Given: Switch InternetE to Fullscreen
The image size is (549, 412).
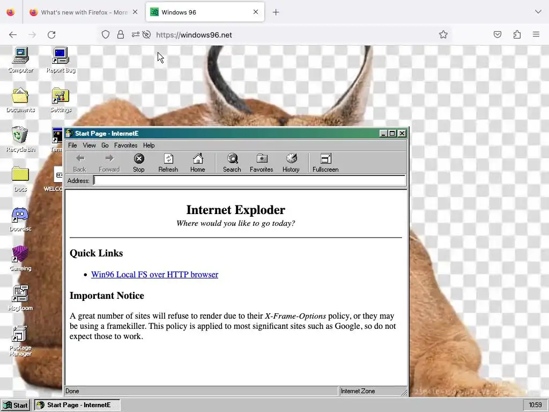Looking at the screenshot, I should [x=325, y=163].
